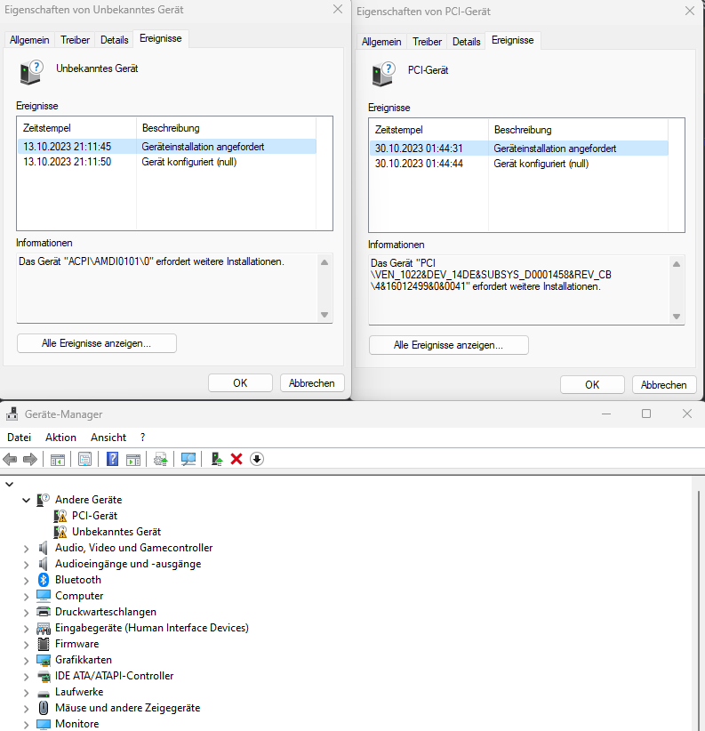Open the Datei menu
The height and width of the screenshot is (731, 705).
(x=19, y=438)
